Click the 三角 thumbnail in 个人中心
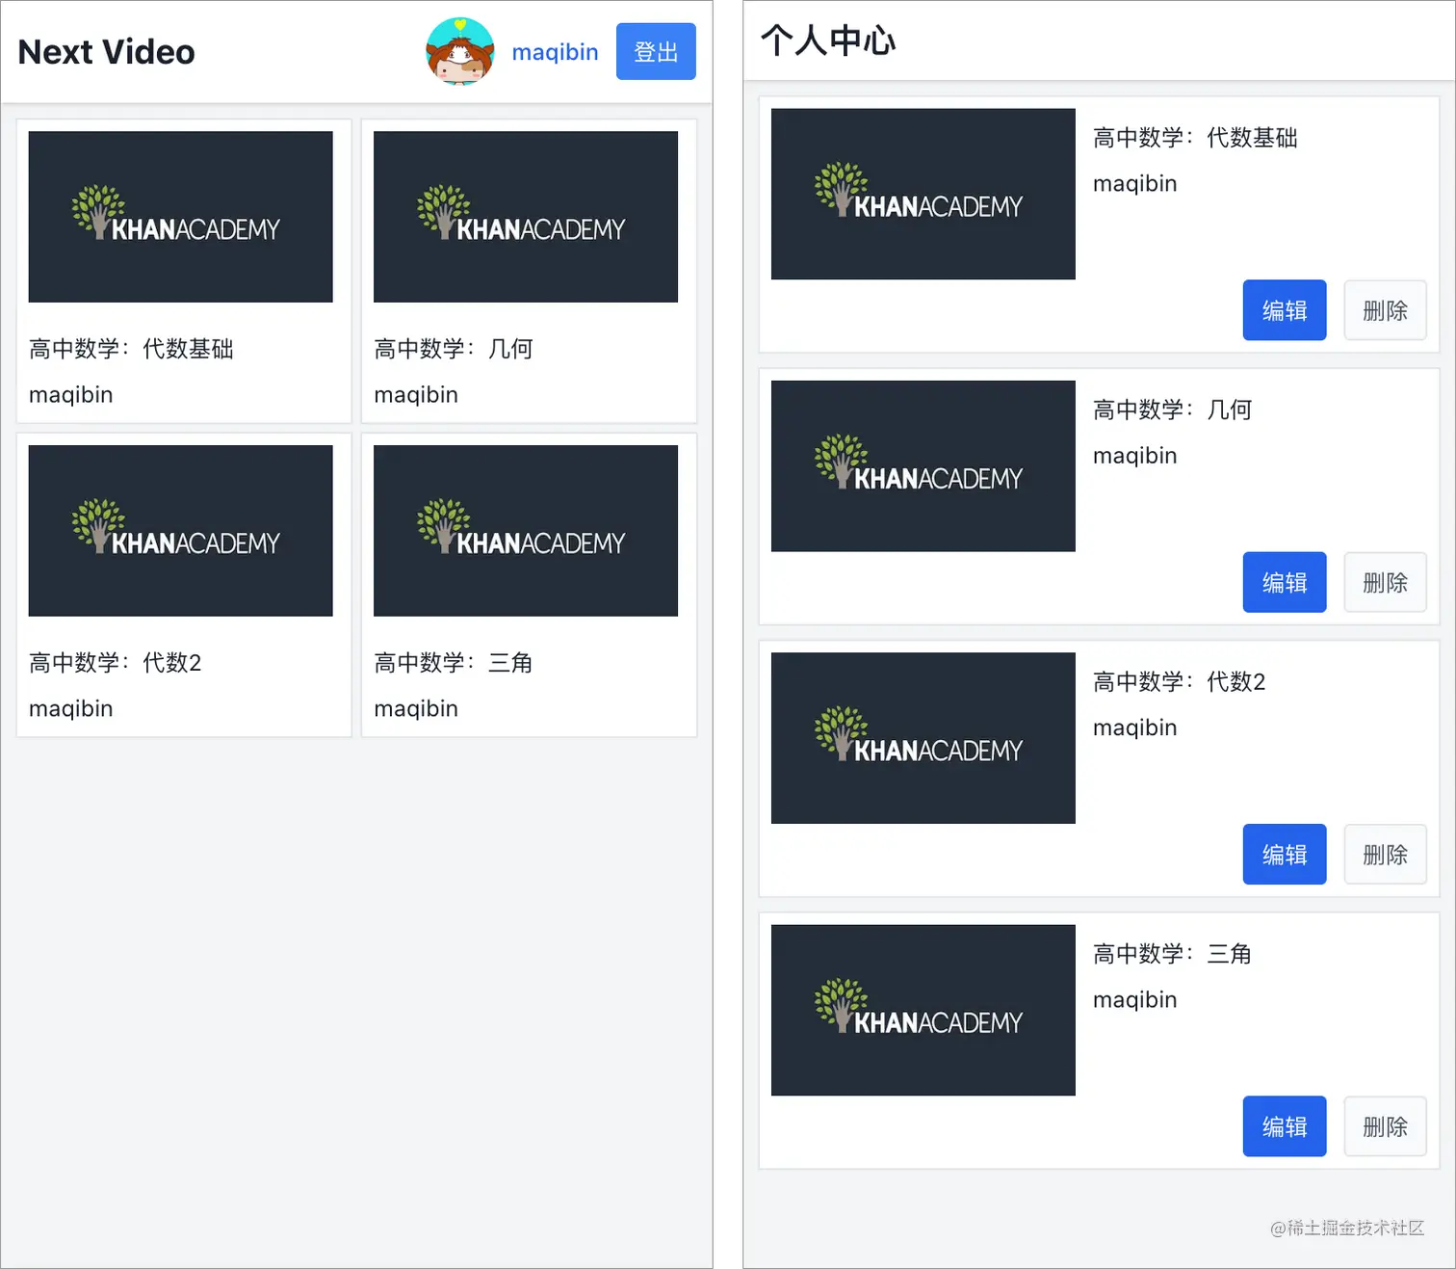 pyautogui.click(x=922, y=1009)
